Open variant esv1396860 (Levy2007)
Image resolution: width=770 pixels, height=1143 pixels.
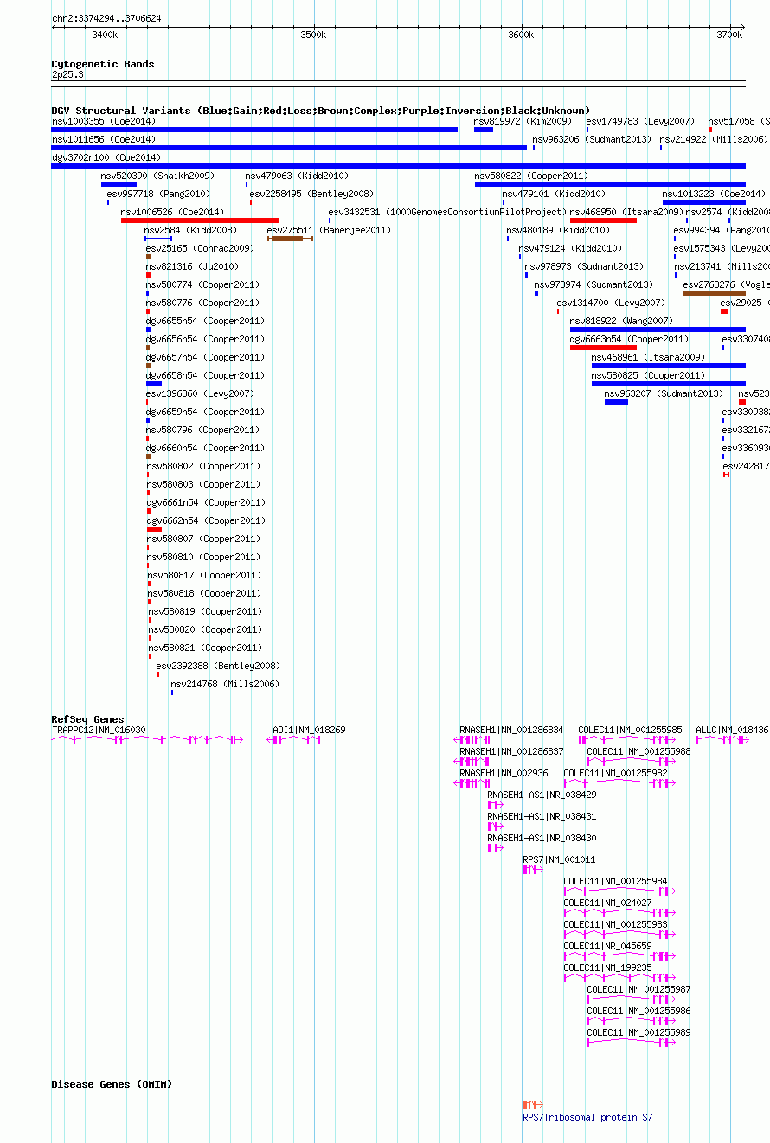(x=201, y=394)
